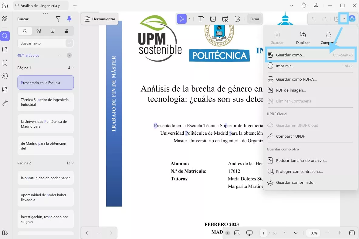Choose the trash delete mode icon

[x=53, y=31]
